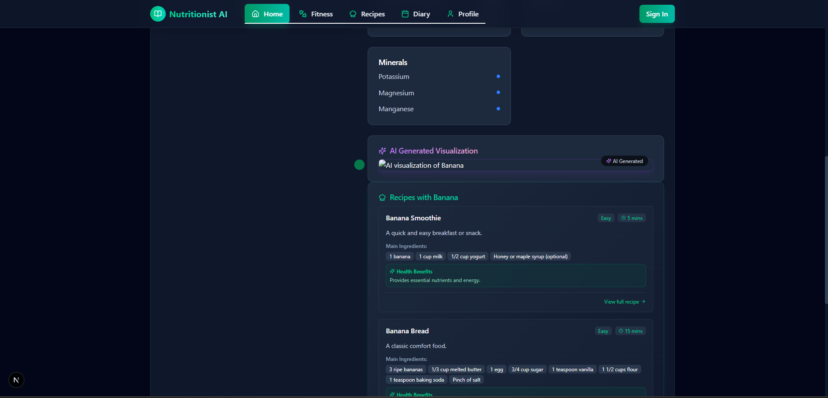
Task: Click 'A classic comfort food.' description
Action: (x=416, y=346)
